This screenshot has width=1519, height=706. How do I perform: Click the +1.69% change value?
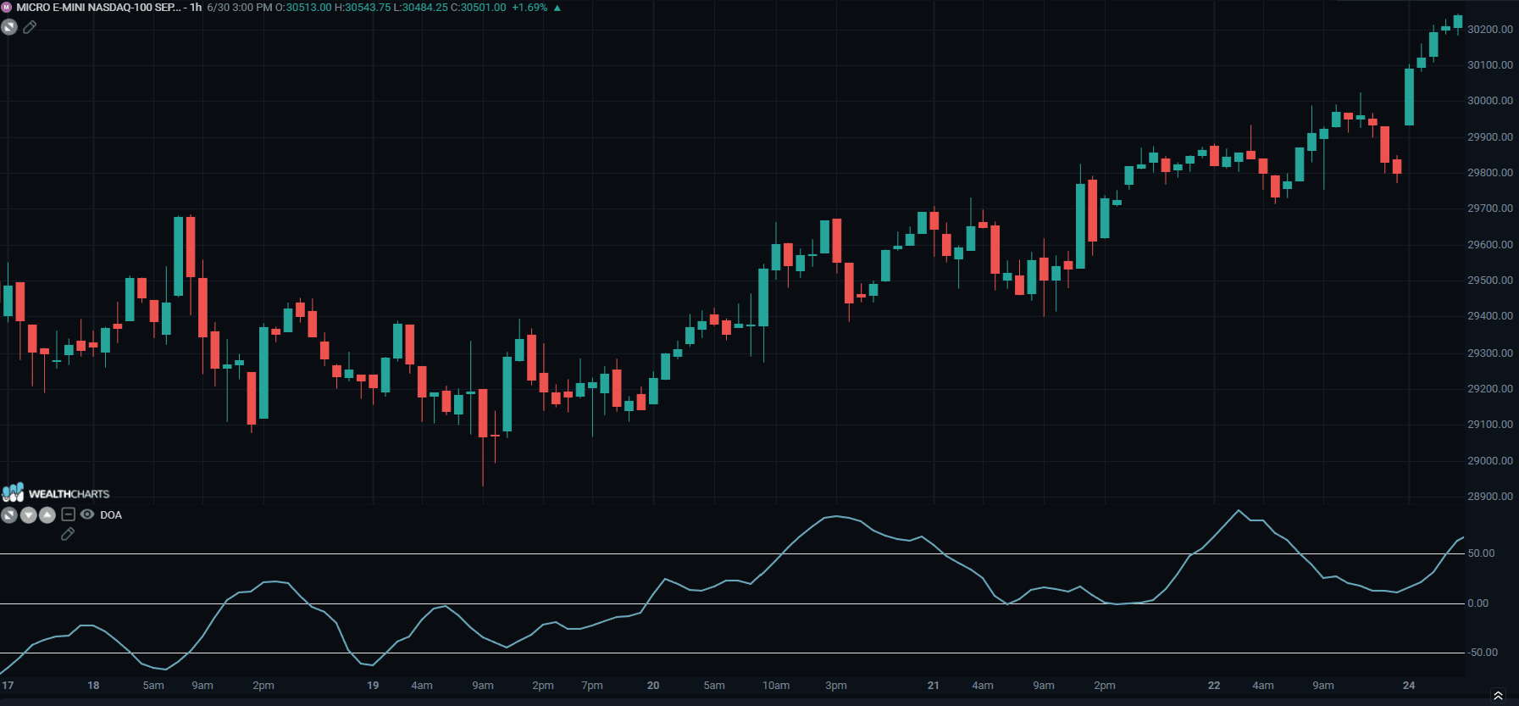point(529,8)
